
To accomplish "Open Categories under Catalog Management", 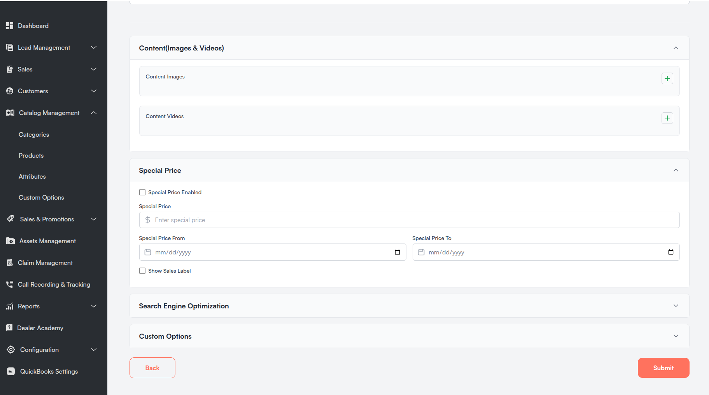I will (34, 134).
